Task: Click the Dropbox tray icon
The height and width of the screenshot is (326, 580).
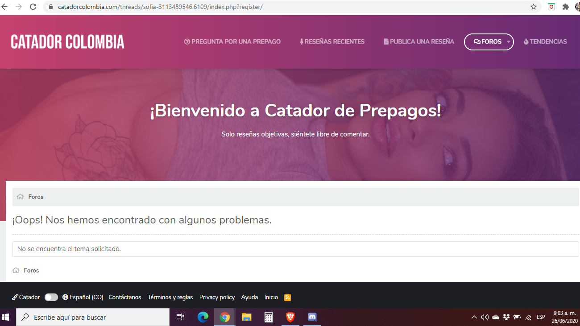Action: coord(506,317)
